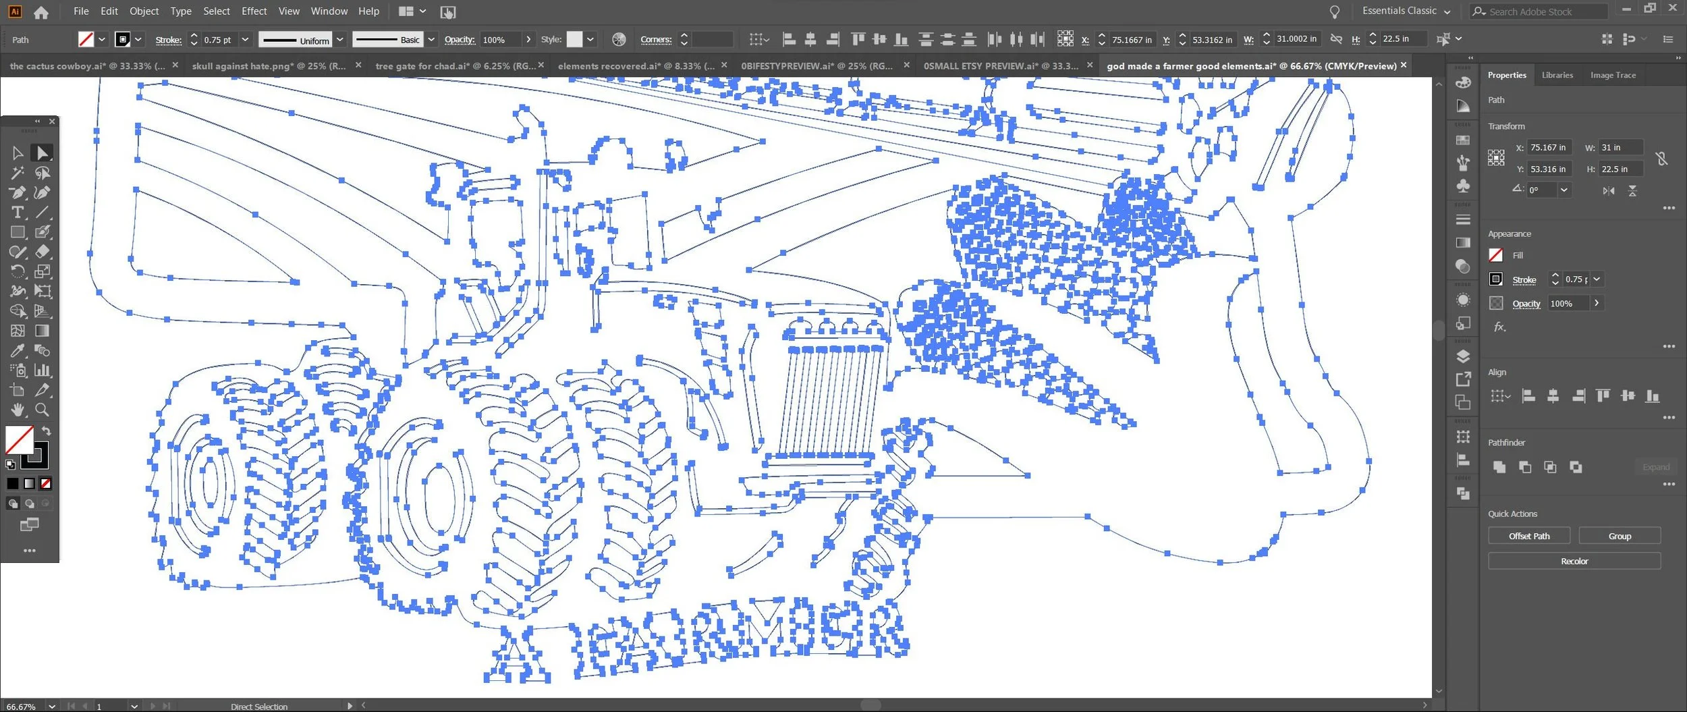Choose the Hand tool

coord(18,410)
